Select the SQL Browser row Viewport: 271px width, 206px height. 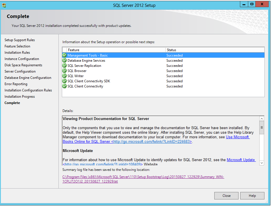pos(163,71)
